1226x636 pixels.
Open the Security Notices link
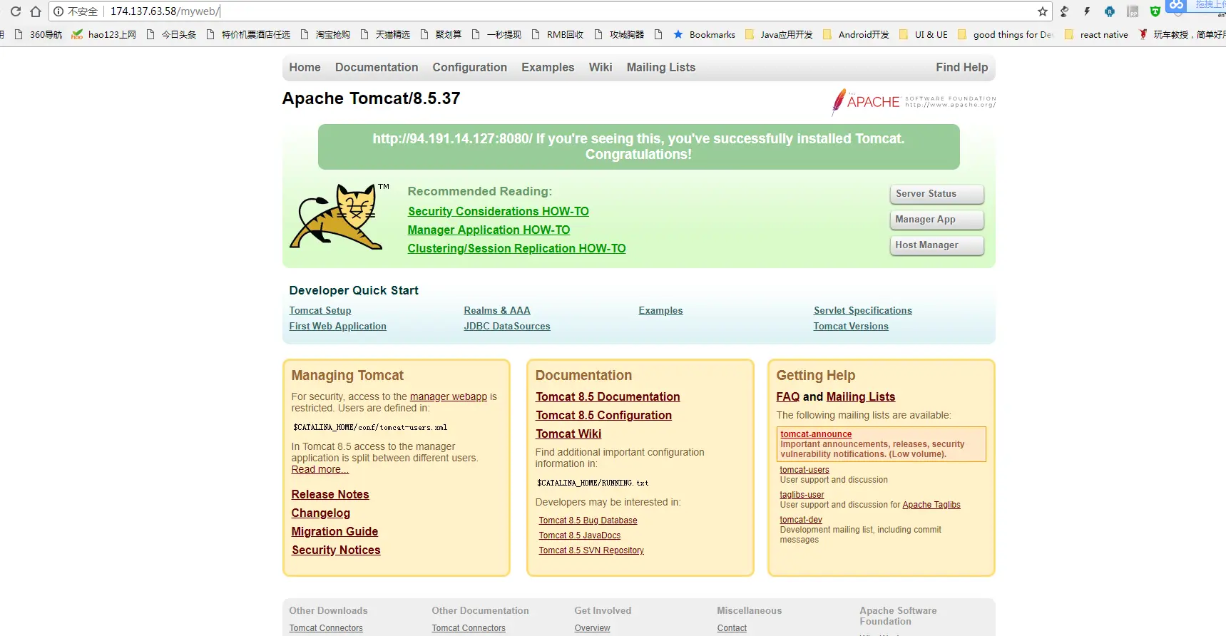pos(336,550)
